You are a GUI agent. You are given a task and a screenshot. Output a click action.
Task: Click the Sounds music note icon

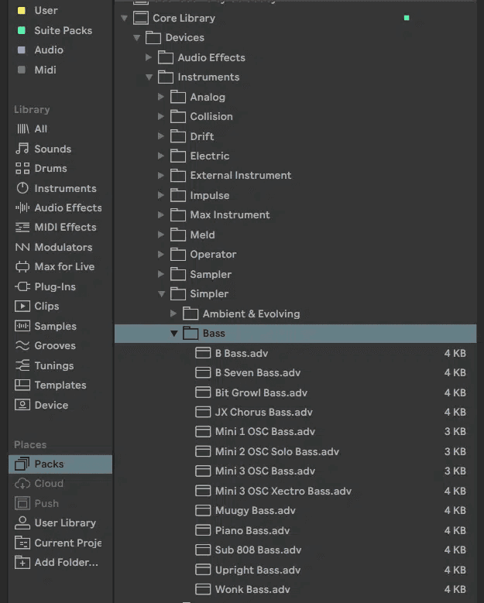click(x=22, y=149)
